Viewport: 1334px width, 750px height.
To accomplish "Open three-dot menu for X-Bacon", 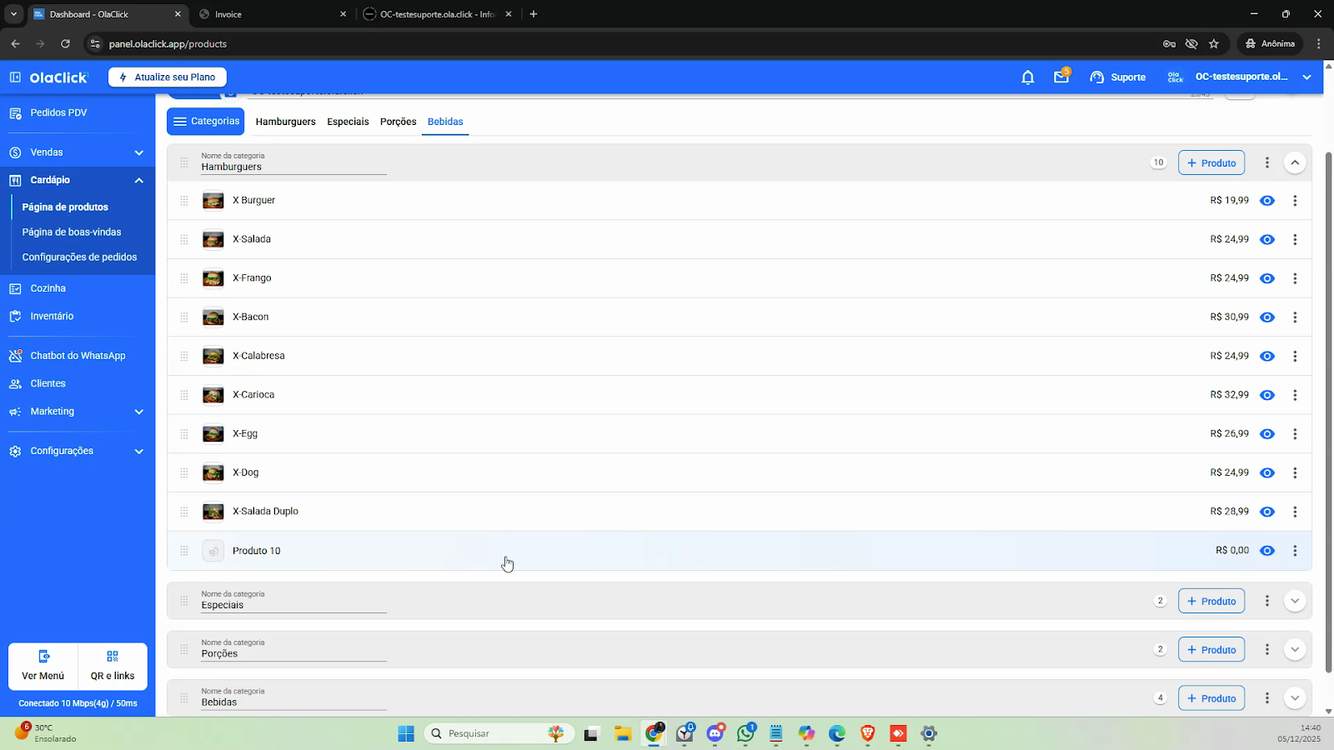I will 1294,317.
